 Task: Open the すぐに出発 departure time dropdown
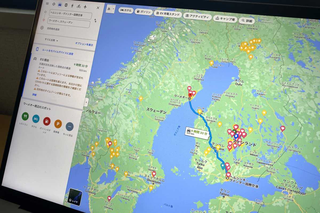51,40
